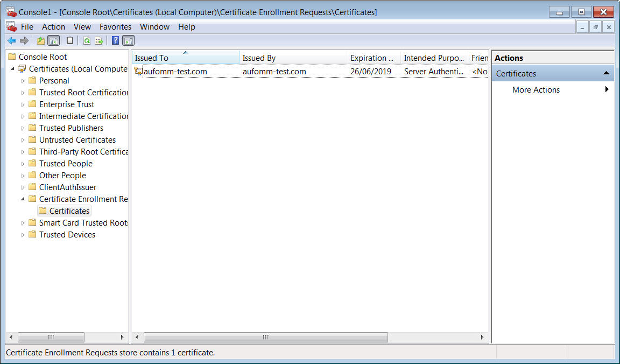Open Help via blue question mark icon

[115, 40]
